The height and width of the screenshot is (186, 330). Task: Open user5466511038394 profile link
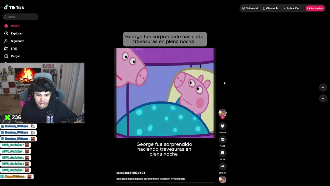[x=131, y=173]
